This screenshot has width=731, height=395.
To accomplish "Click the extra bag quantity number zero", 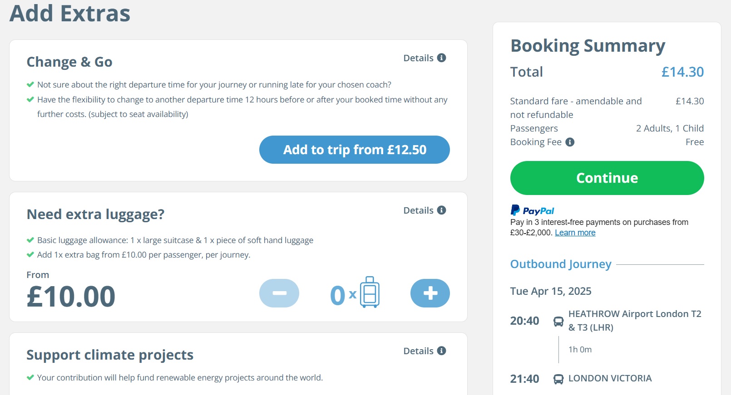I will click(337, 295).
